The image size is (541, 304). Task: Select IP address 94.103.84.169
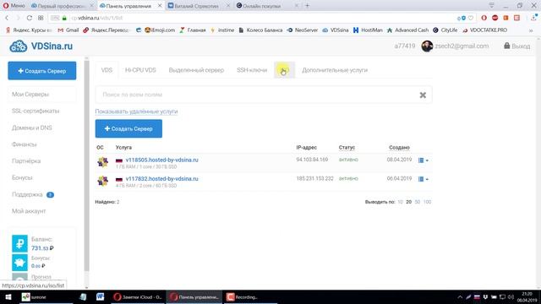pos(312,160)
